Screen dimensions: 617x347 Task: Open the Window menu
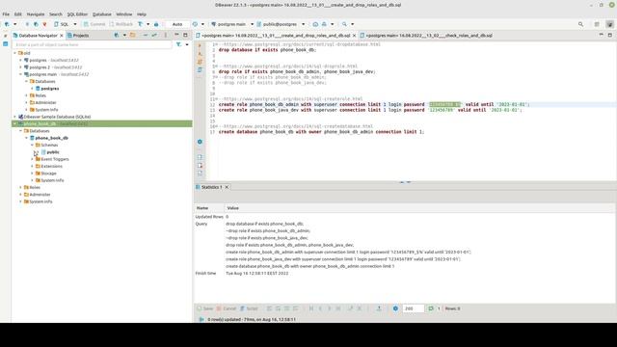tap(124, 14)
